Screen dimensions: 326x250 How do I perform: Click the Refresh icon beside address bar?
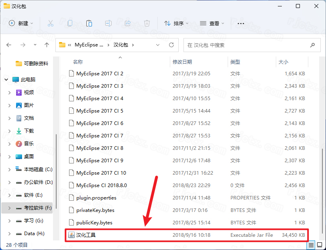[171, 45]
